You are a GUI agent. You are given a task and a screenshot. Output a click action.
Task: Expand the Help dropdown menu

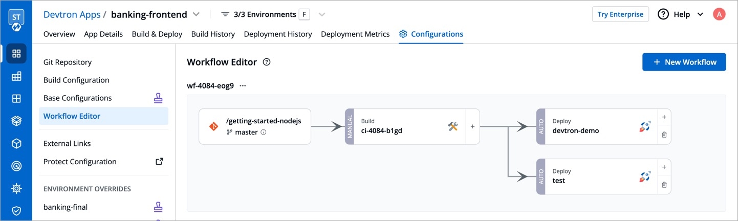tap(701, 14)
